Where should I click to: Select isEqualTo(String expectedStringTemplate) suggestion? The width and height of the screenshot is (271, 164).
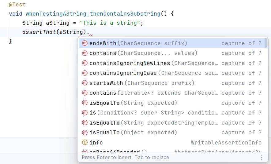153,123
